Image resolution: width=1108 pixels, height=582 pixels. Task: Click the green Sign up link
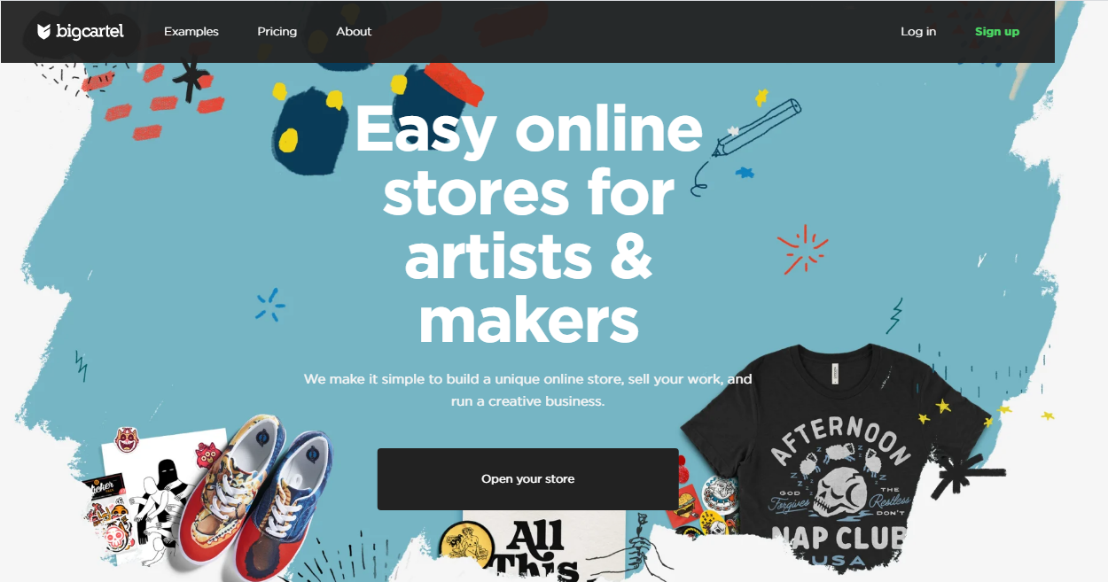click(997, 31)
